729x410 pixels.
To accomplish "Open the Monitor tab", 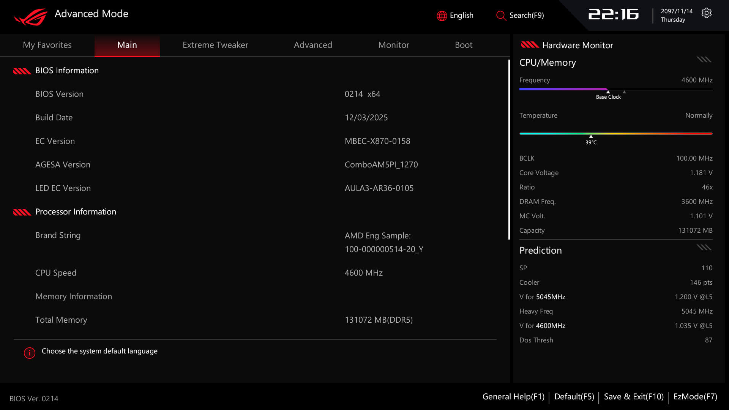I will tap(393, 45).
